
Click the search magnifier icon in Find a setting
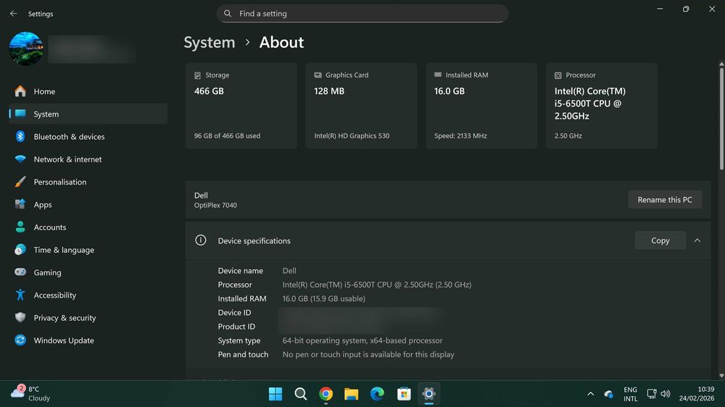tap(228, 14)
